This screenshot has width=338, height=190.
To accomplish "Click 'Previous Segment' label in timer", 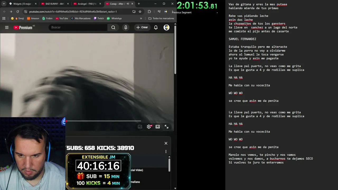I will (182, 12).
